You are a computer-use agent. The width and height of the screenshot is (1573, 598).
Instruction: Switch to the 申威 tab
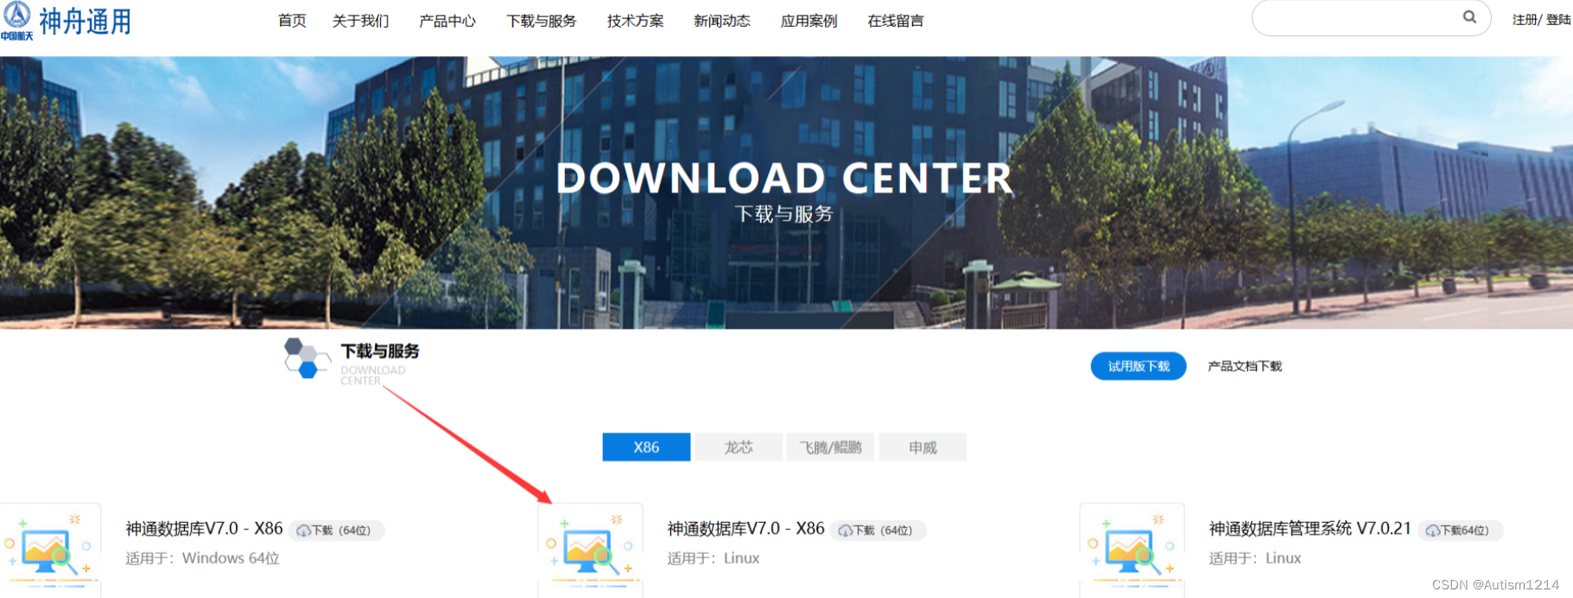pyautogui.click(x=923, y=447)
